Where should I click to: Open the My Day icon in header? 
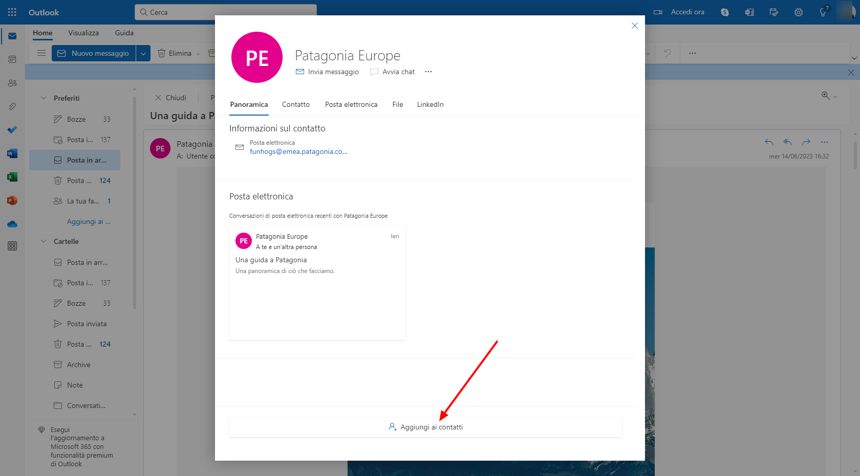pyautogui.click(x=774, y=12)
